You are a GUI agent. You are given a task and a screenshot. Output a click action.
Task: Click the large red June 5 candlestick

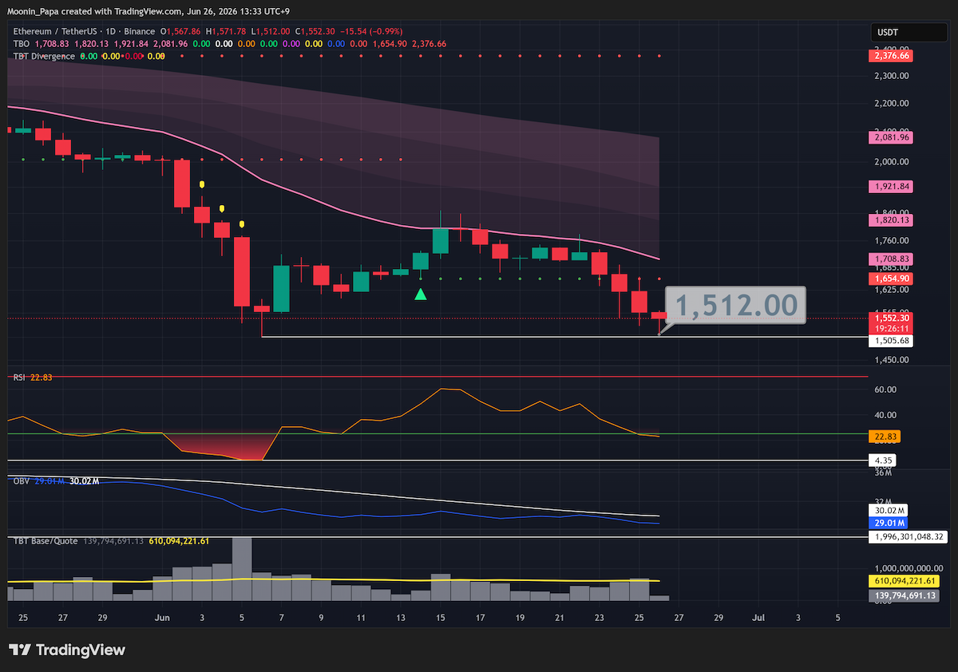tap(242, 271)
